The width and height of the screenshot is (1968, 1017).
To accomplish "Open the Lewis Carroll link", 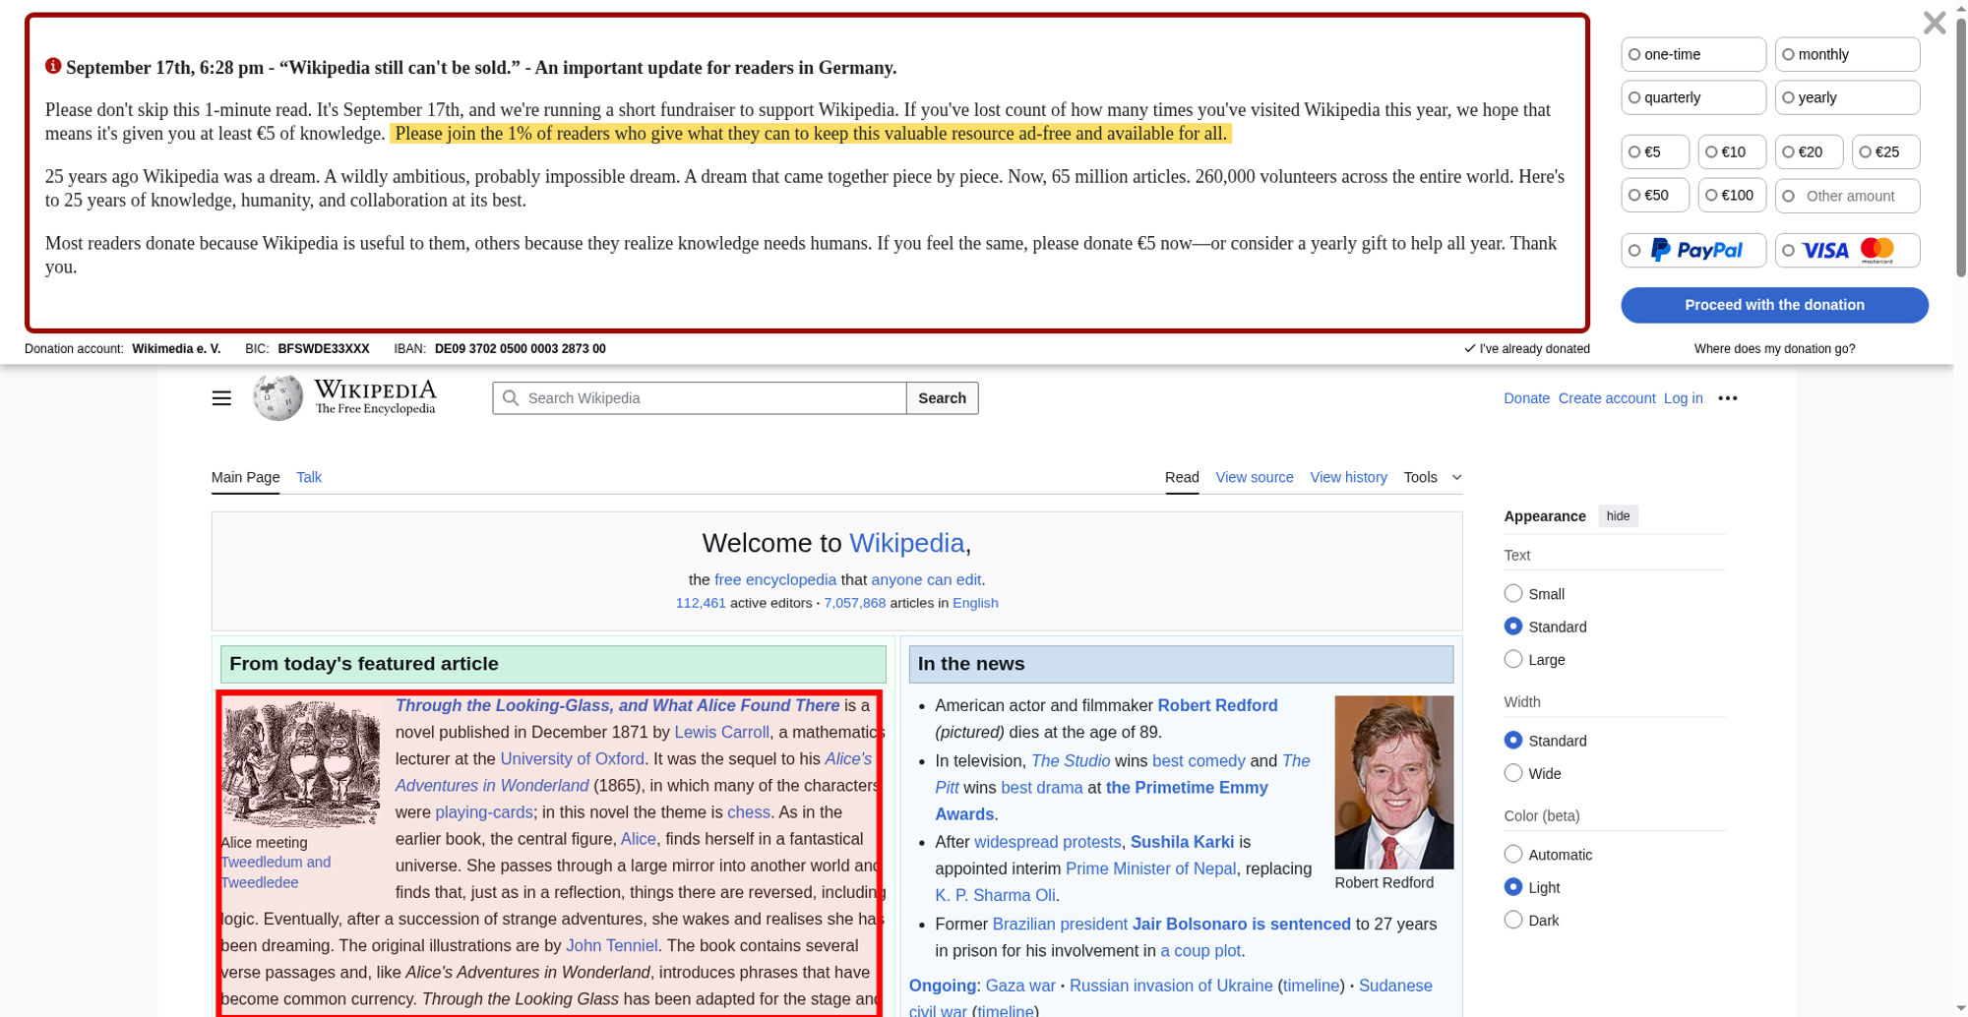I will pyautogui.click(x=721, y=732).
